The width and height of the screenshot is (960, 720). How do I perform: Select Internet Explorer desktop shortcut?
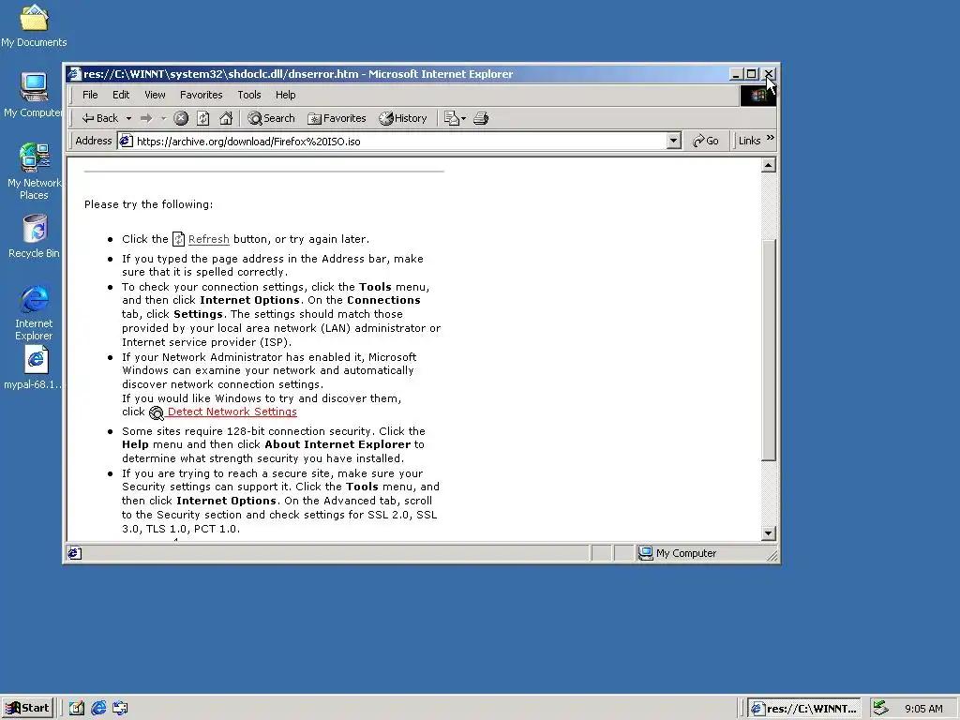(35, 312)
